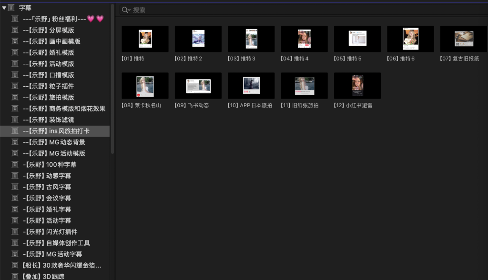The image size is (488, 280).
Task: Click T icon next to 装饰滤镜
Action: click(x=15, y=120)
